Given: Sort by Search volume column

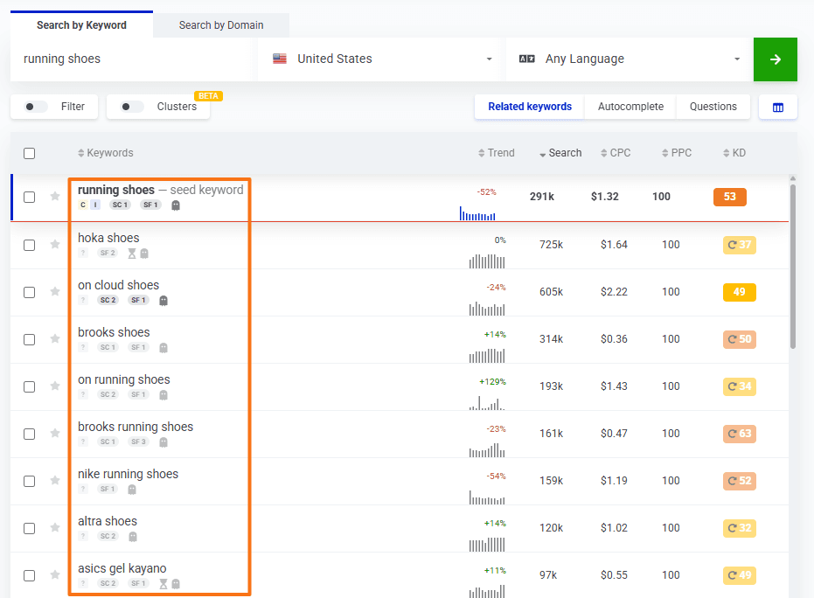Looking at the screenshot, I should (560, 153).
